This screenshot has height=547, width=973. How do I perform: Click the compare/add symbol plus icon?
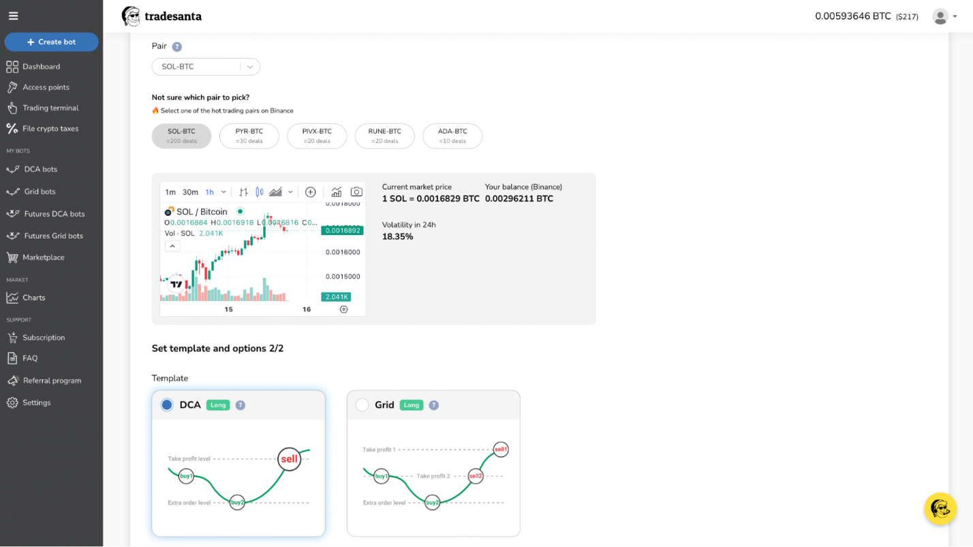coord(310,192)
